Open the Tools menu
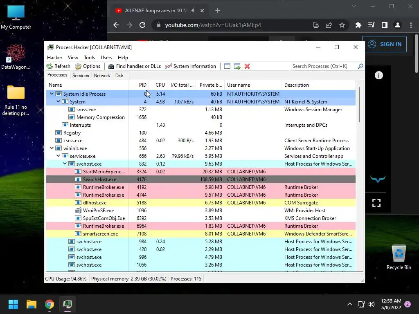Image resolution: width=419 pixels, height=314 pixels. pos(89,58)
